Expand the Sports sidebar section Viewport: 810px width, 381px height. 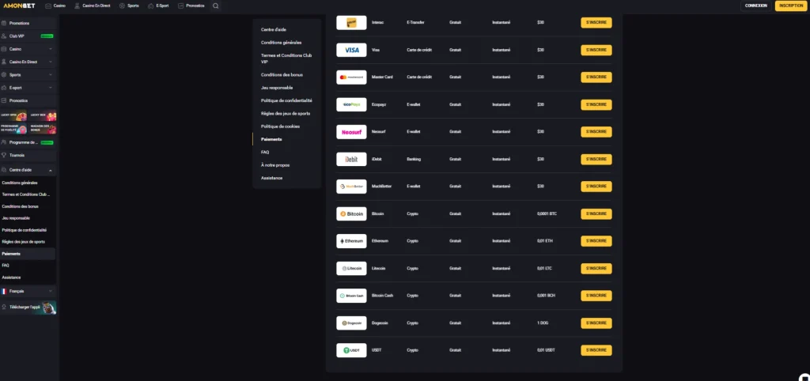pyautogui.click(x=28, y=75)
